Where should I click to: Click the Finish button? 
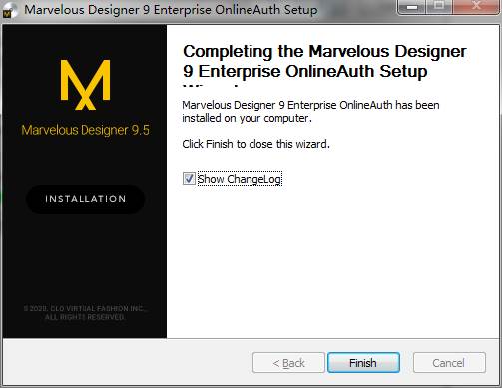[363, 363]
